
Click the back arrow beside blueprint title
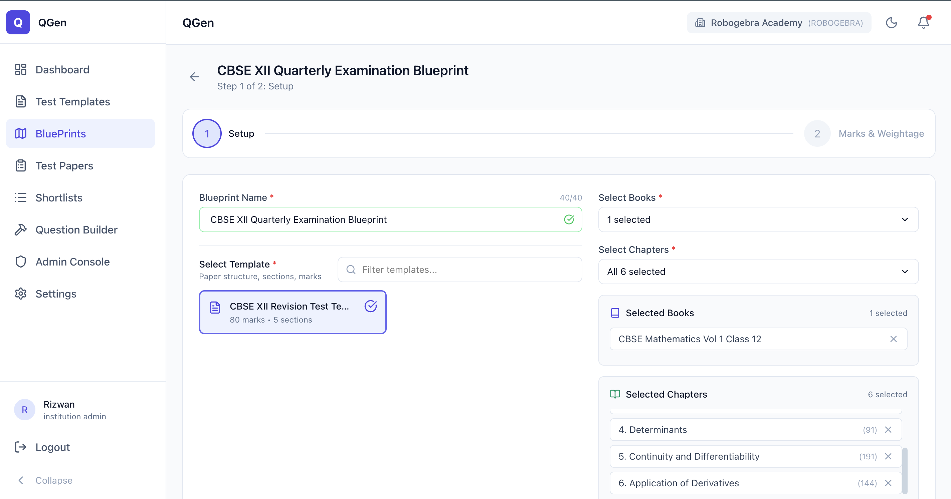(194, 77)
